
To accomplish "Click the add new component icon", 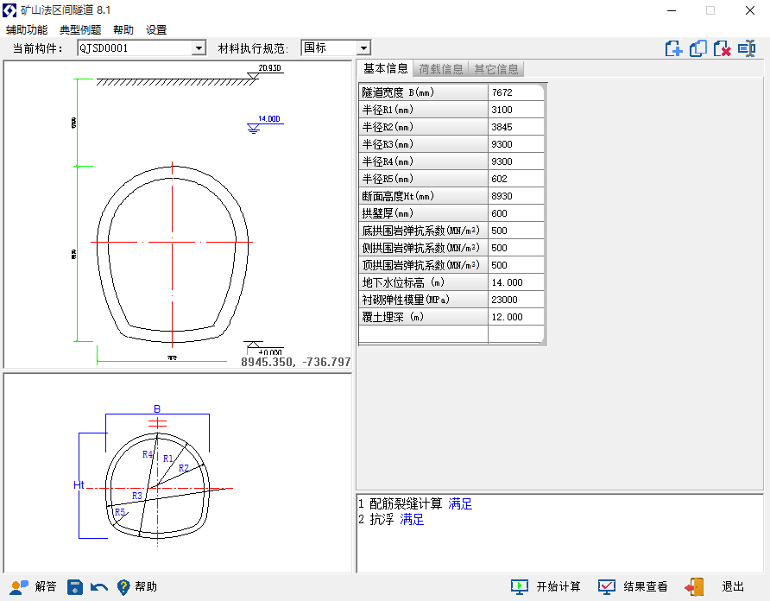I will point(673,48).
